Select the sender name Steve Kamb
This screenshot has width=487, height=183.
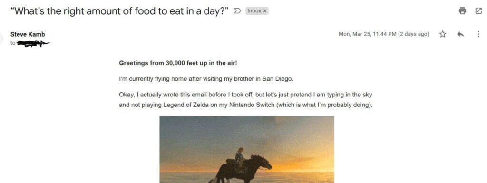(28, 34)
